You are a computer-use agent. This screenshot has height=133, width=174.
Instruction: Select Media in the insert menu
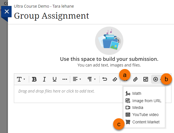(138, 108)
